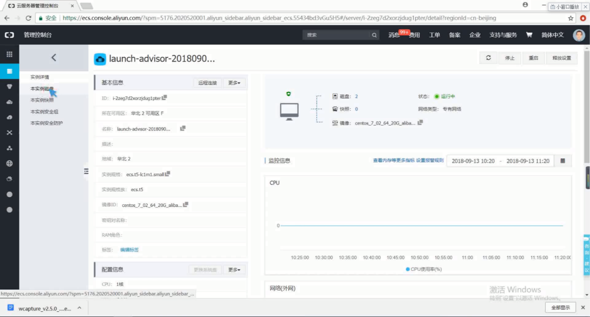The image size is (590, 317).
Task: Click 编辑标签 link
Action: pos(129,250)
